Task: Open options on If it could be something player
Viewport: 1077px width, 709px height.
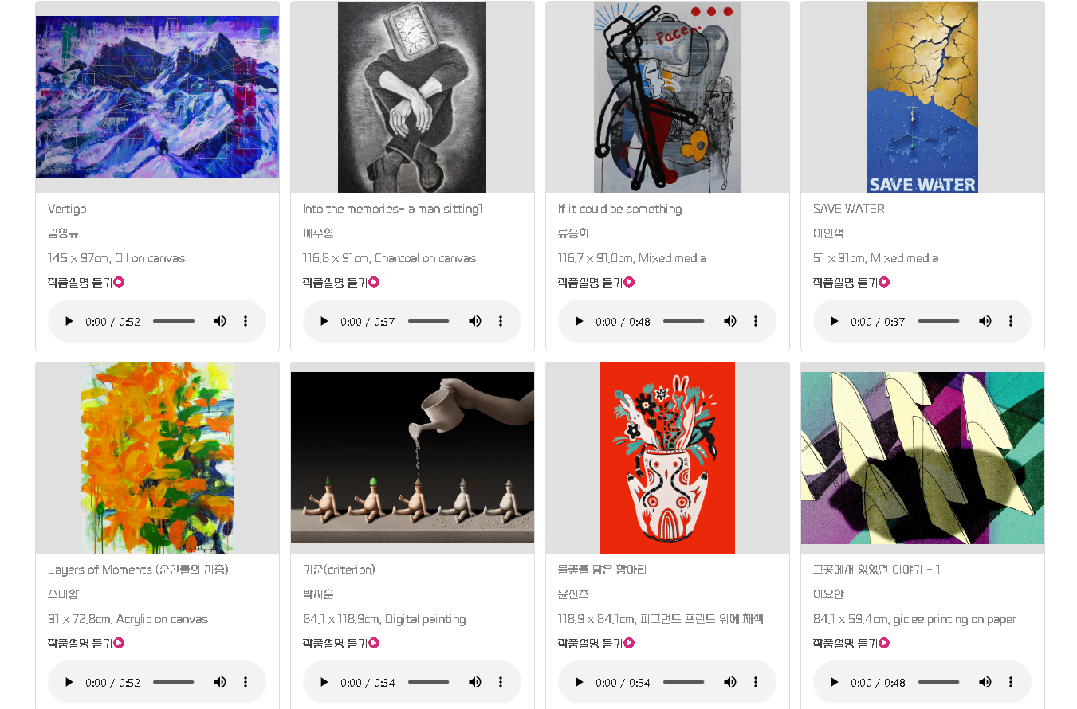Action: (756, 321)
